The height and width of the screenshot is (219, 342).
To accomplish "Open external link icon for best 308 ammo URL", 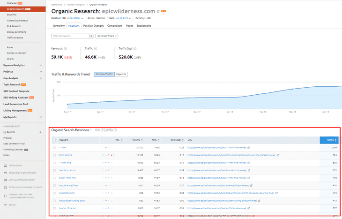I will (276, 193).
